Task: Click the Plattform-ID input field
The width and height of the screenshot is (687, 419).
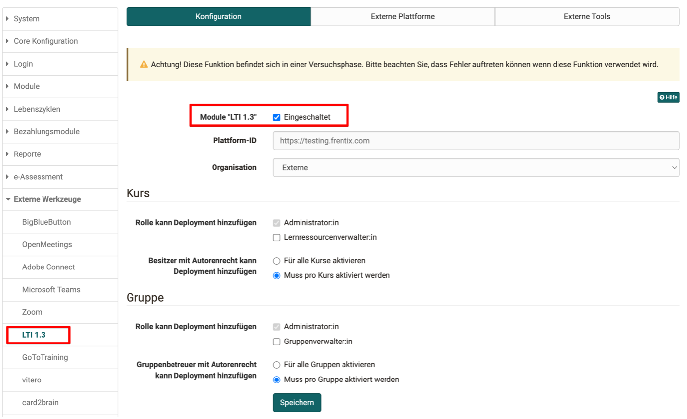Action: [x=475, y=141]
